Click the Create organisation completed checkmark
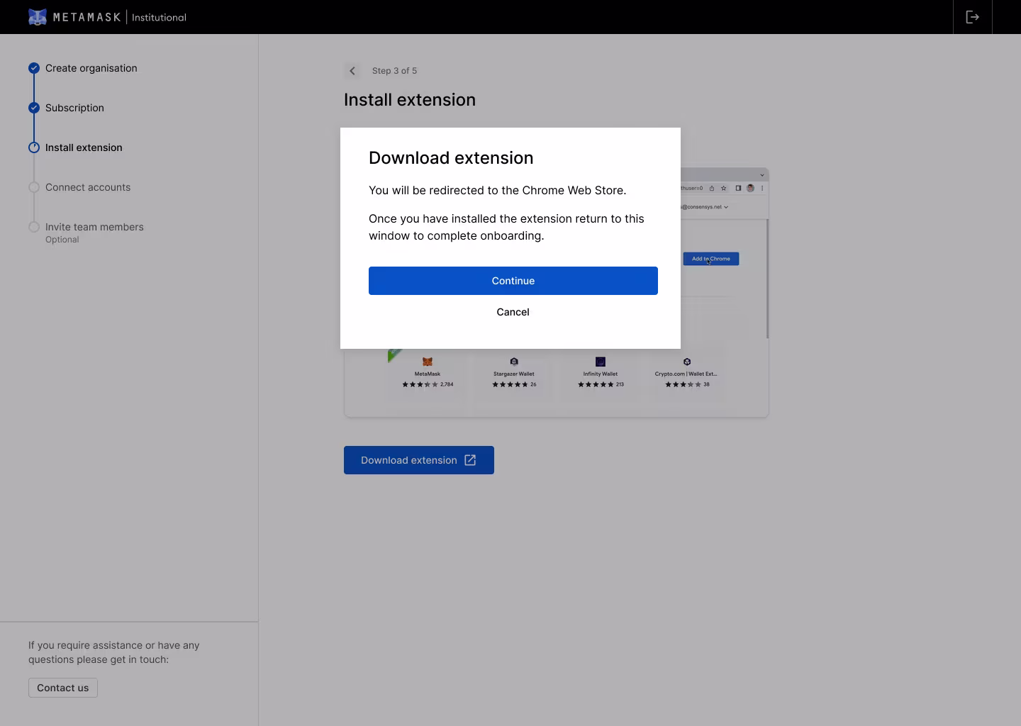1021x726 pixels. pyautogui.click(x=34, y=68)
